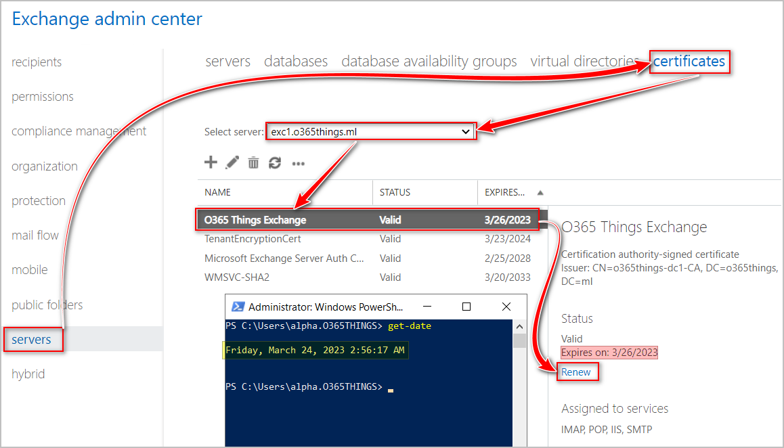
Task: Click the PowerShell window title bar text
Action: click(326, 307)
